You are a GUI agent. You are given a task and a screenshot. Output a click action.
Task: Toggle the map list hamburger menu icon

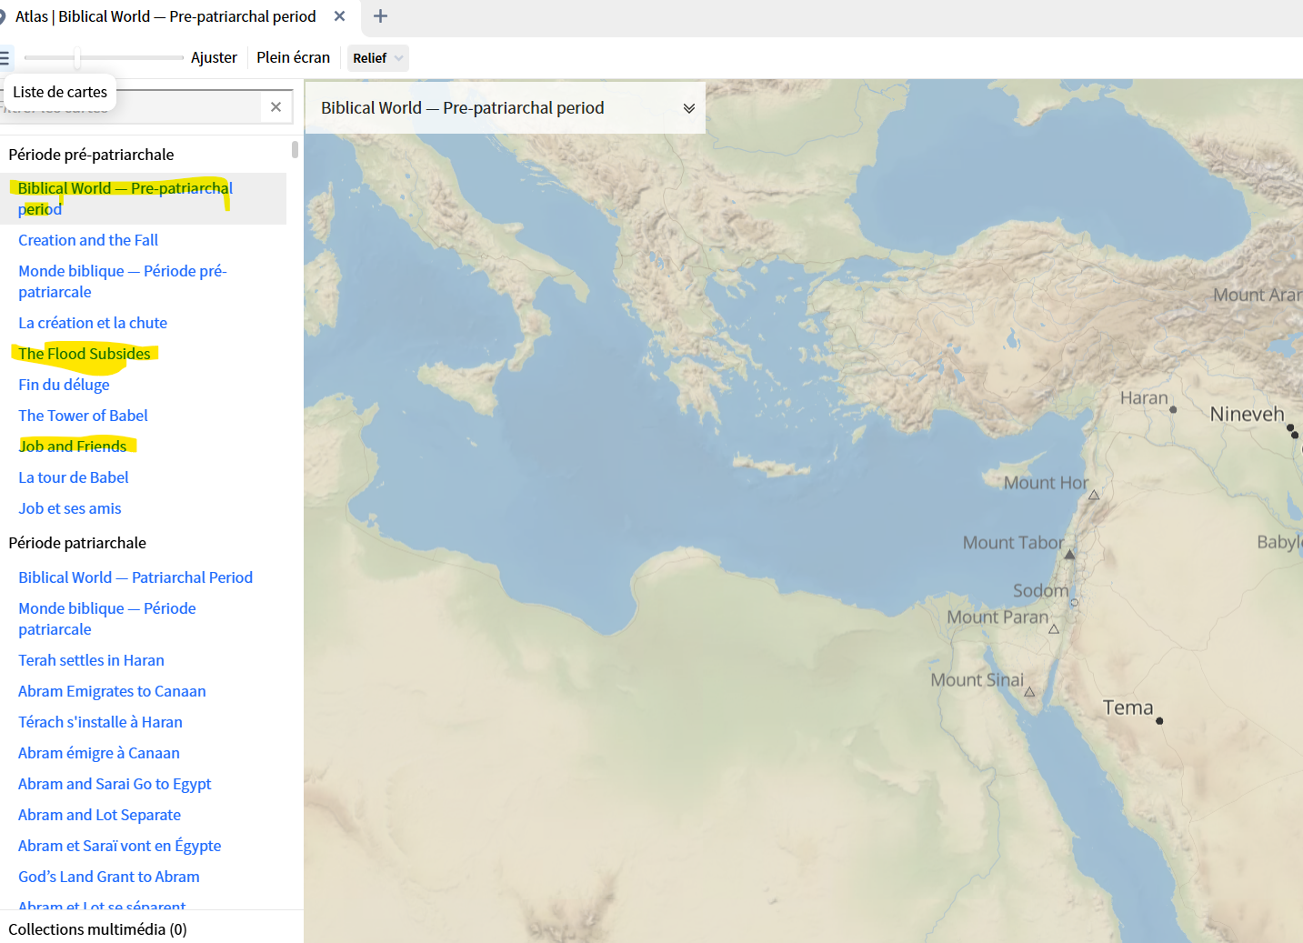[5, 58]
